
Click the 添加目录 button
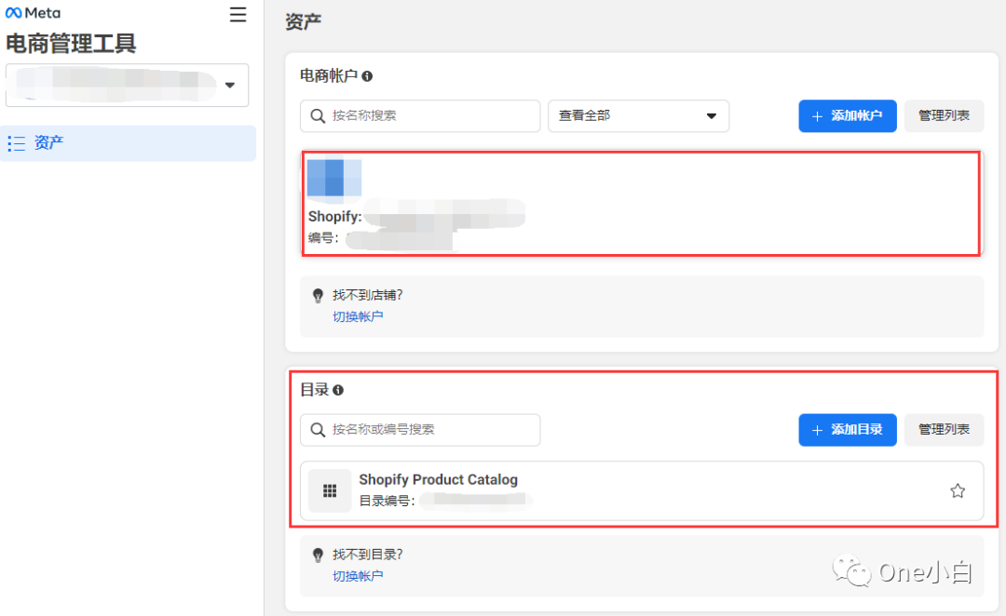[x=847, y=430]
